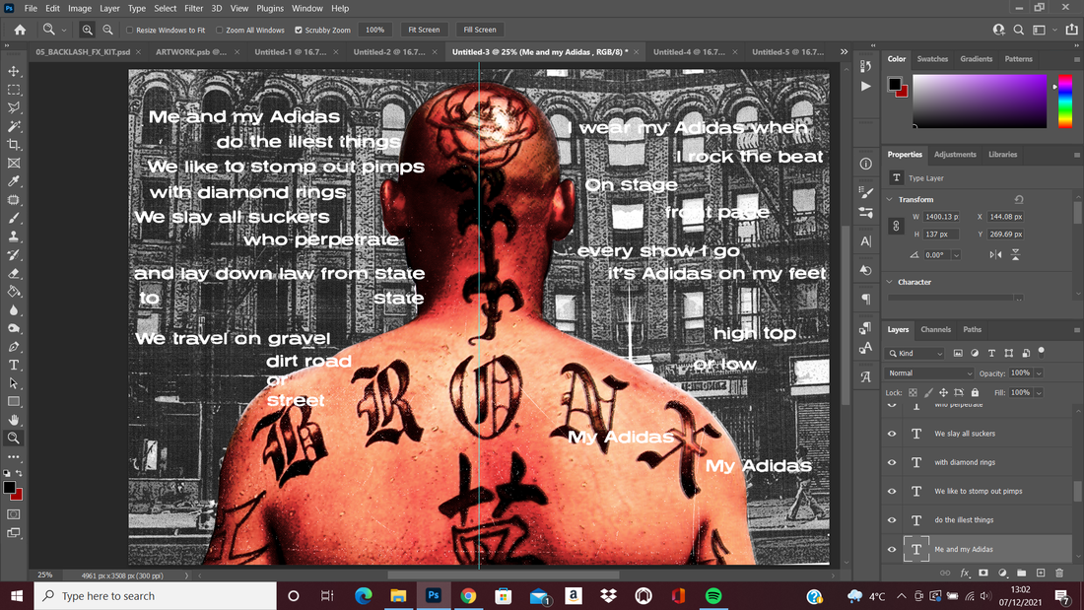
Task: Toggle layer filtering switch on or off
Action: pyautogui.click(x=1042, y=352)
